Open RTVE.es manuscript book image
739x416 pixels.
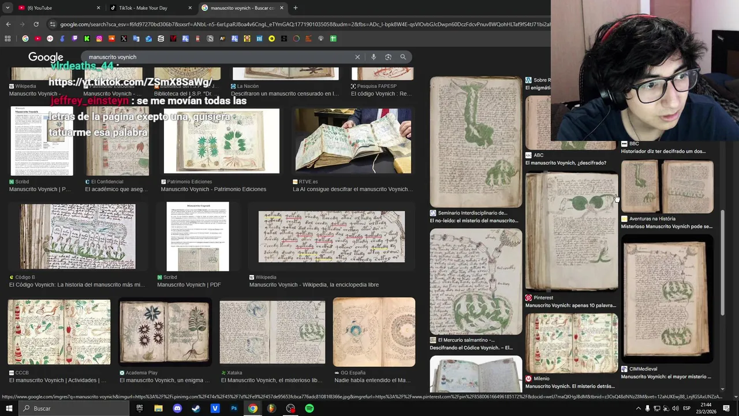(353, 140)
